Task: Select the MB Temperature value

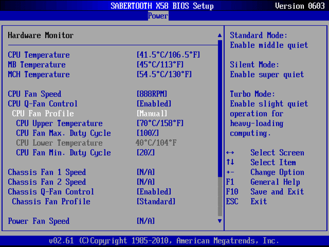Action: (x=160, y=65)
